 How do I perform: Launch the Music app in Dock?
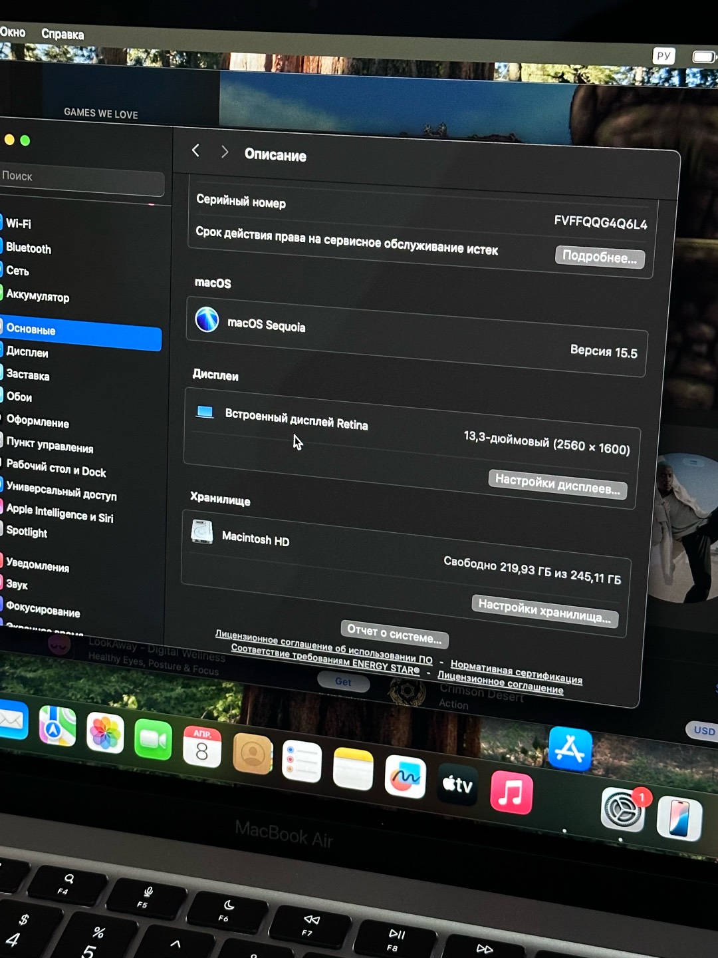(x=511, y=793)
